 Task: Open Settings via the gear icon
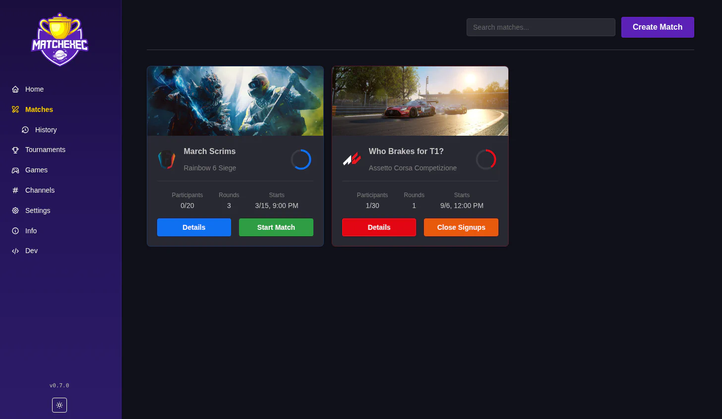tap(15, 210)
